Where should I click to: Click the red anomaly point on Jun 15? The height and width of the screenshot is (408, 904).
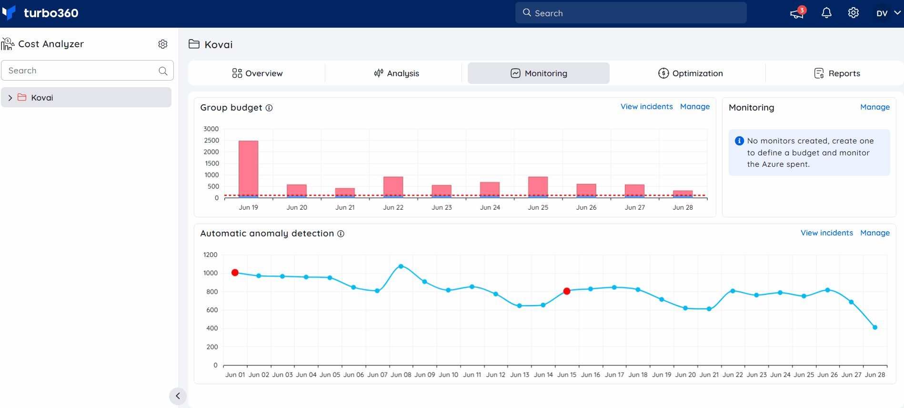pyautogui.click(x=567, y=291)
